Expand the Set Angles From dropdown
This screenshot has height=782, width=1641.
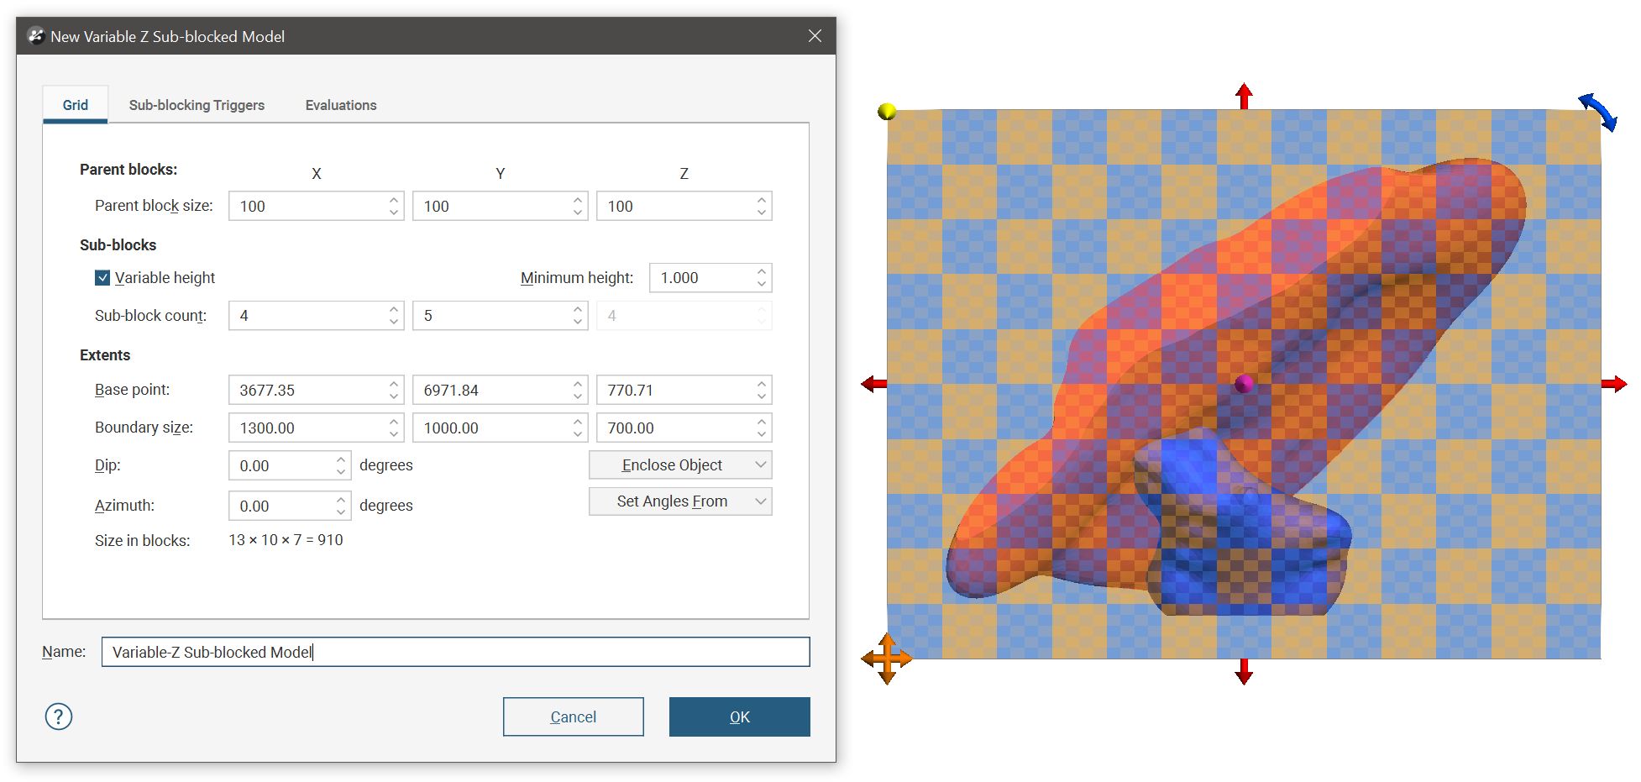679,501
